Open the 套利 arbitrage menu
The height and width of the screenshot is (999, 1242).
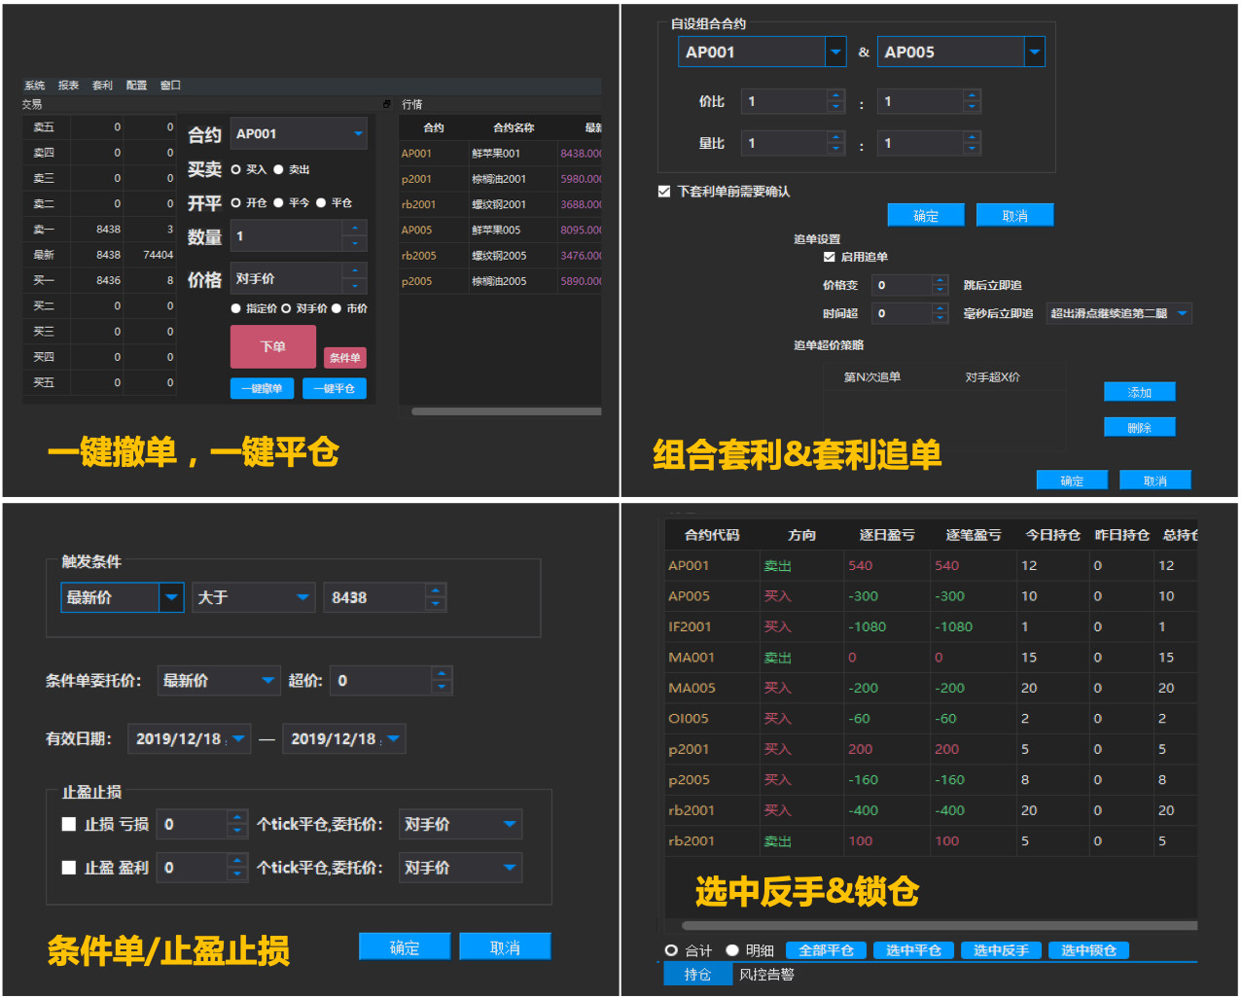[x=104, y=85]
